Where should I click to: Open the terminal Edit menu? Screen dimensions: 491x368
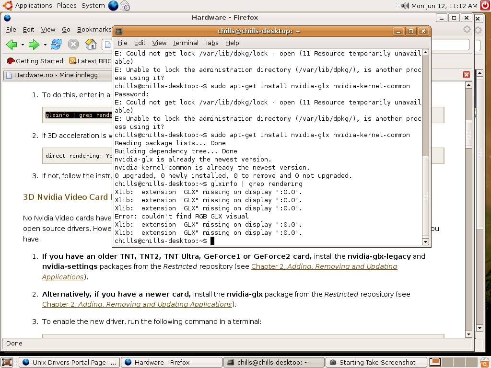tap(140, 43)
